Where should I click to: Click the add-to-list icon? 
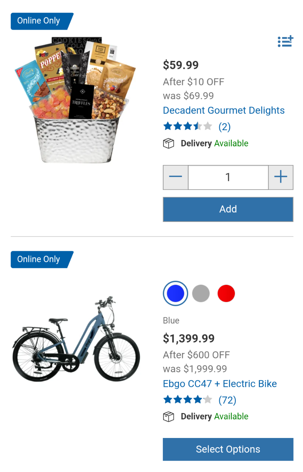tap(285, 41)
